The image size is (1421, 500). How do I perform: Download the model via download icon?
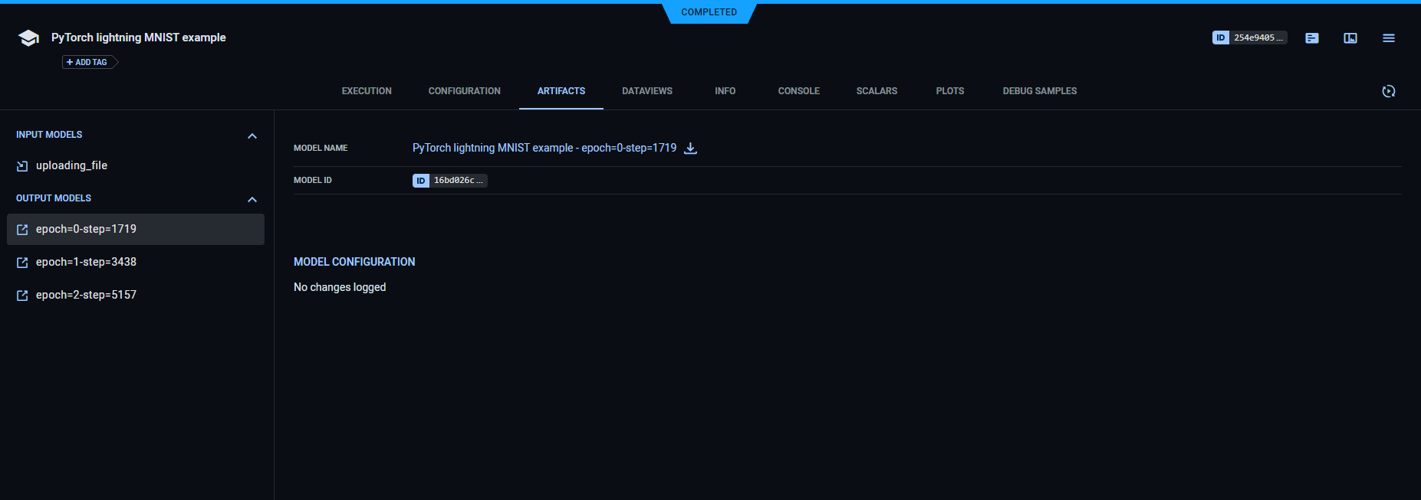(x=690, y=149)
